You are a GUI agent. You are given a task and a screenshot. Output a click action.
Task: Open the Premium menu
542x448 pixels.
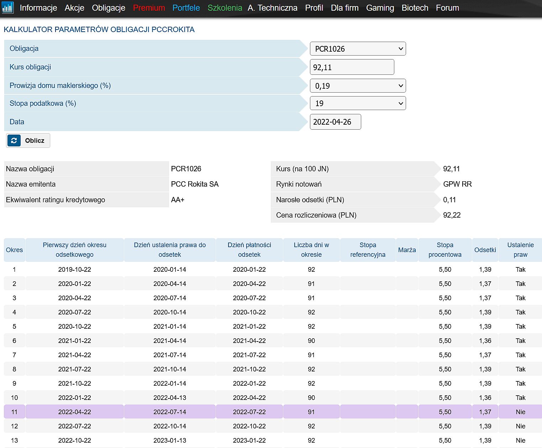(149, 8)
